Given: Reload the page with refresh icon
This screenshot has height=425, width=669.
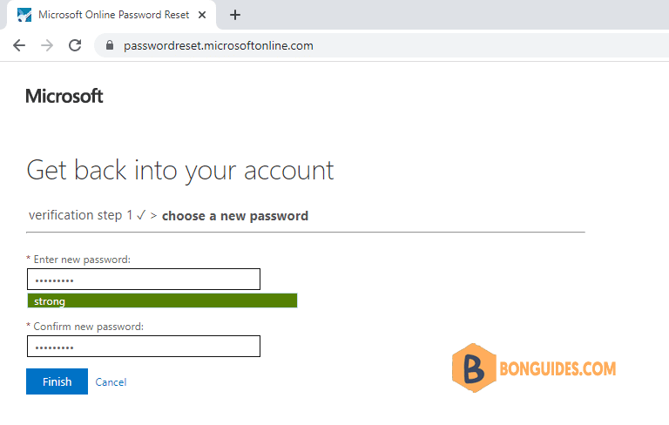Looking at the screenshot, I should click(75, 45).
